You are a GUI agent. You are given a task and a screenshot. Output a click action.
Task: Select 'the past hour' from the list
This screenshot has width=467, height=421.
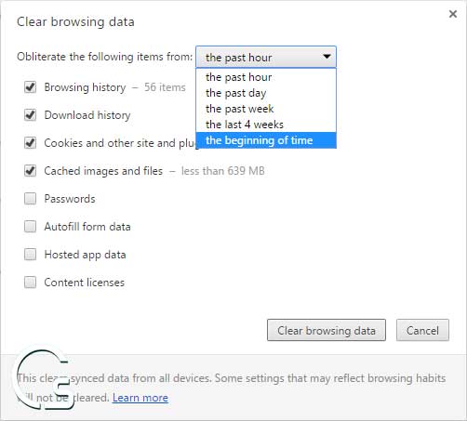pyautogui.click(x=266, y=77)
